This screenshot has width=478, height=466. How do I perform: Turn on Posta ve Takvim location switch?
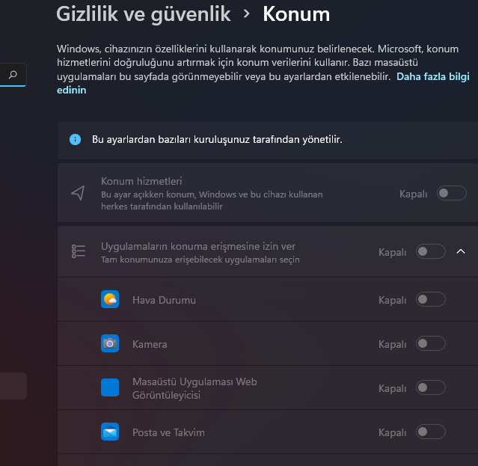click(x=430, y=432)
